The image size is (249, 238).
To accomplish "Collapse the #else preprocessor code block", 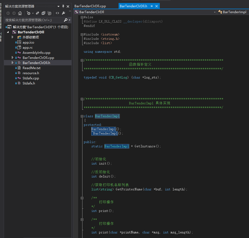I will click(x=82, y=17).
